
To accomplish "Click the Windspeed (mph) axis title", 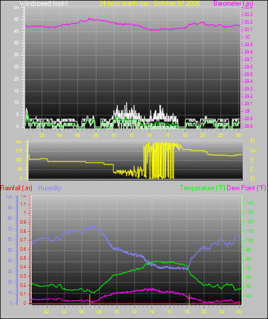I will [44, 3].
